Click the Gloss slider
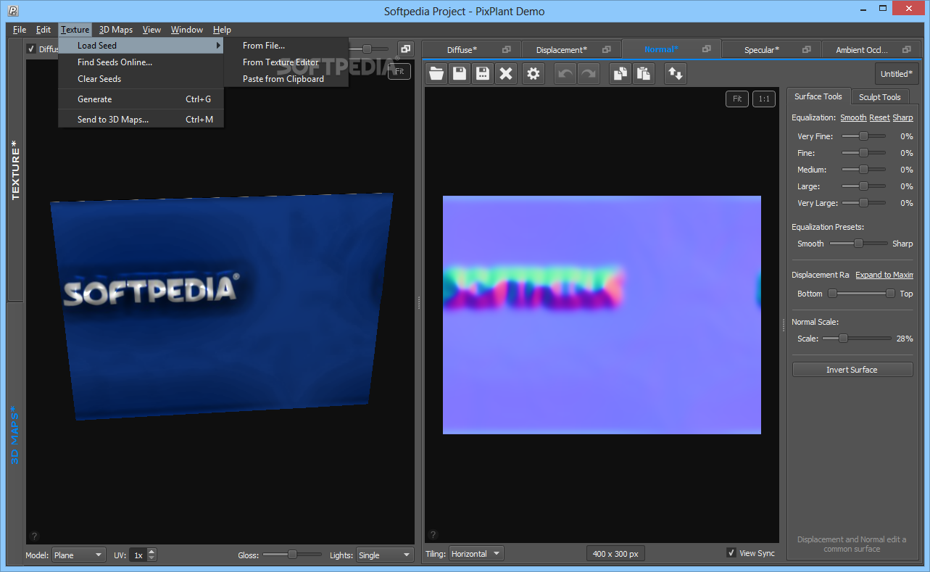 pyautogui.click(x=292, y=555)
